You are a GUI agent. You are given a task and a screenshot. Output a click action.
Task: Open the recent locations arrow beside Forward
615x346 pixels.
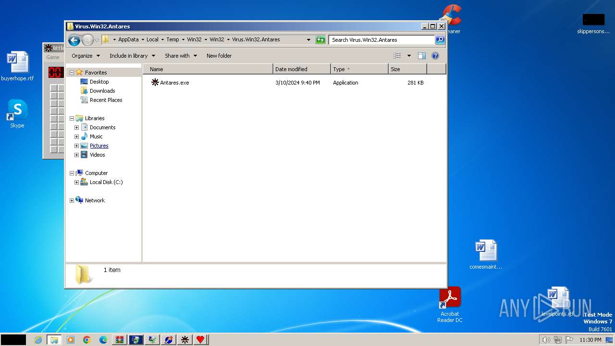click(x=97, y=40)
